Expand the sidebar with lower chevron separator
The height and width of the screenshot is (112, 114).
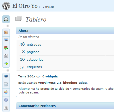[x=8, y=70]
